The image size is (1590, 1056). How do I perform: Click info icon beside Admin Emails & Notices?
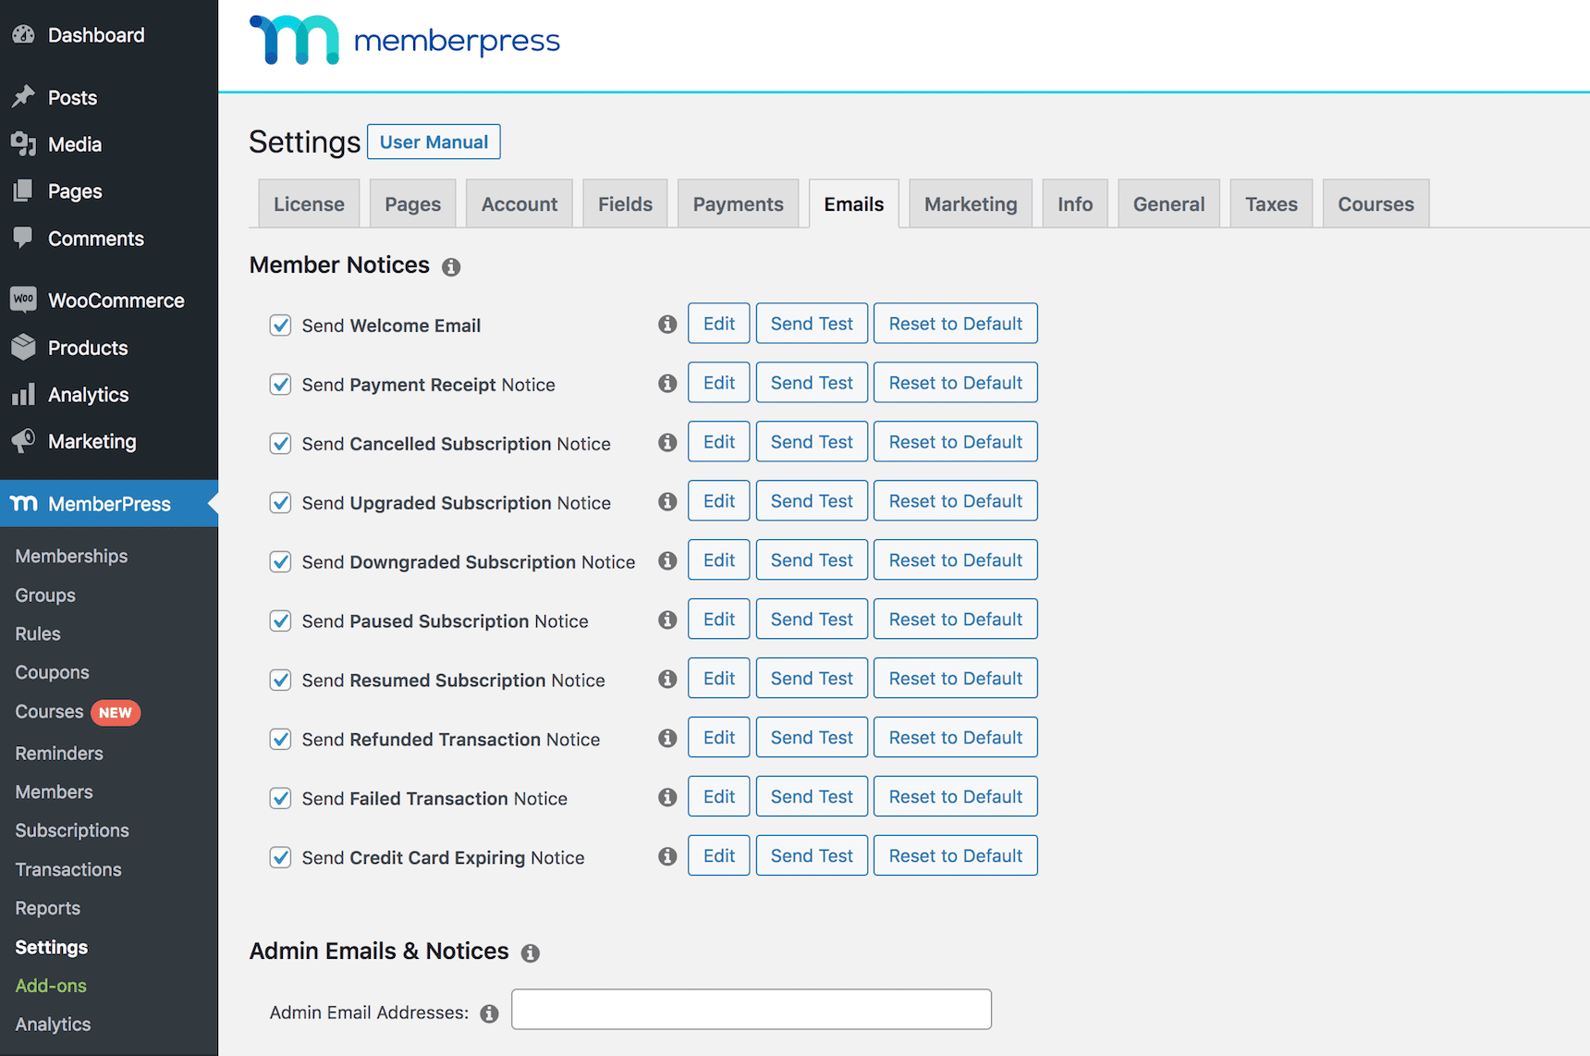[x=530, y=953]
